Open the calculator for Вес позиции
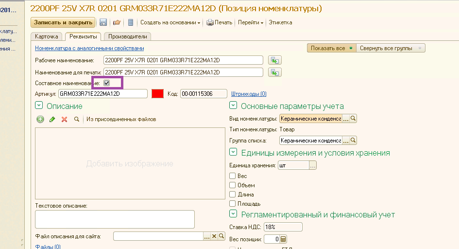 (284, 239)
